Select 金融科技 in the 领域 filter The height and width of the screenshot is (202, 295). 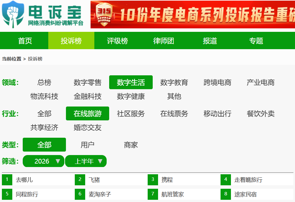click(87, 96)
